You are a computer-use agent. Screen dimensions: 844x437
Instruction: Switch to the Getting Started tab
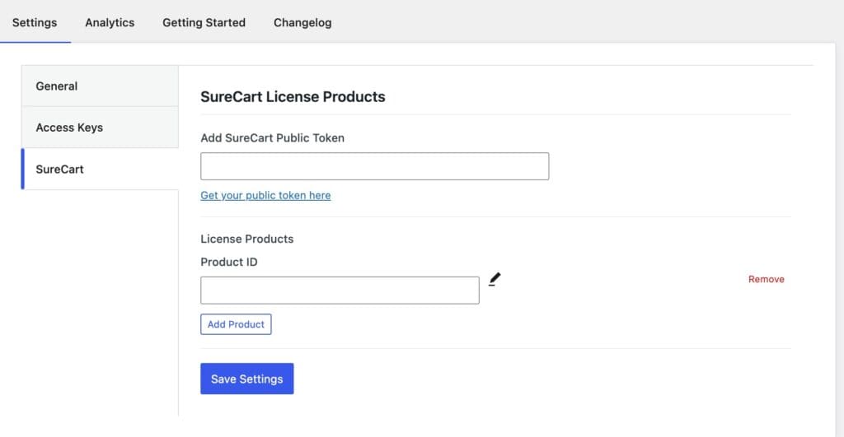tap(204, 22)
